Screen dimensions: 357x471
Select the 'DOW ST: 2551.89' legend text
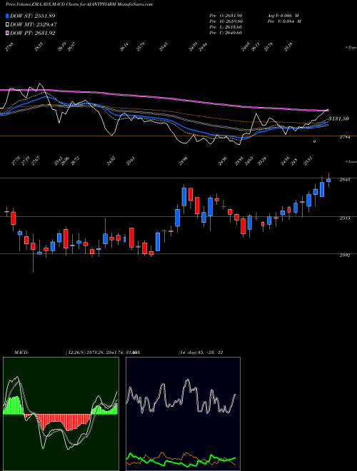point(32,16)
